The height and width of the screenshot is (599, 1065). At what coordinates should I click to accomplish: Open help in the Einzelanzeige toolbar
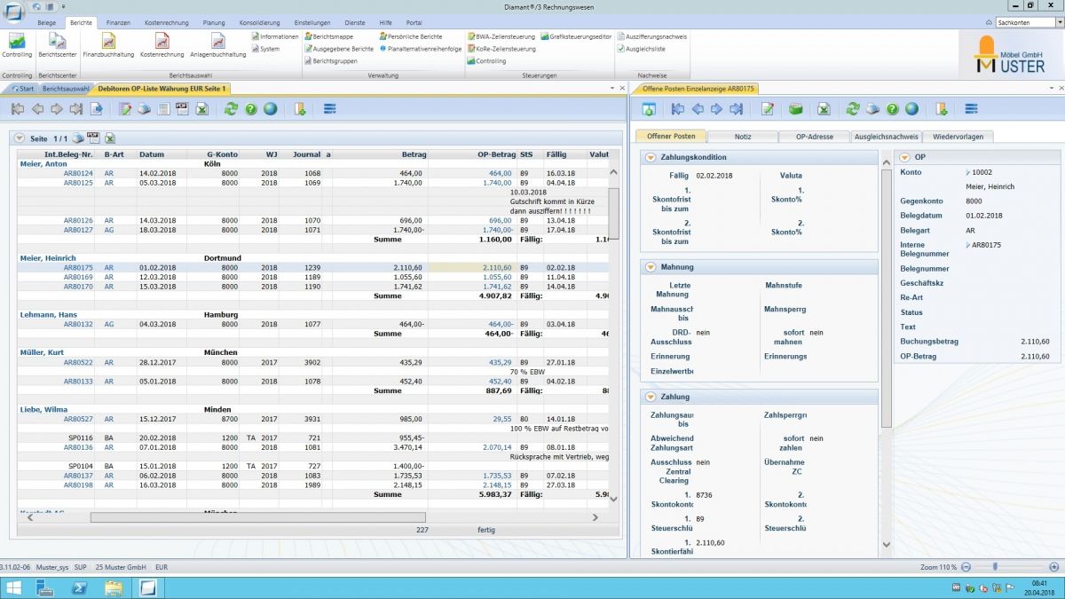[x=892, y=109]
